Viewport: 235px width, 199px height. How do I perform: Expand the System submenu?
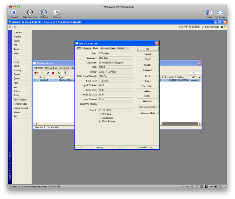(x=29, y=74)
